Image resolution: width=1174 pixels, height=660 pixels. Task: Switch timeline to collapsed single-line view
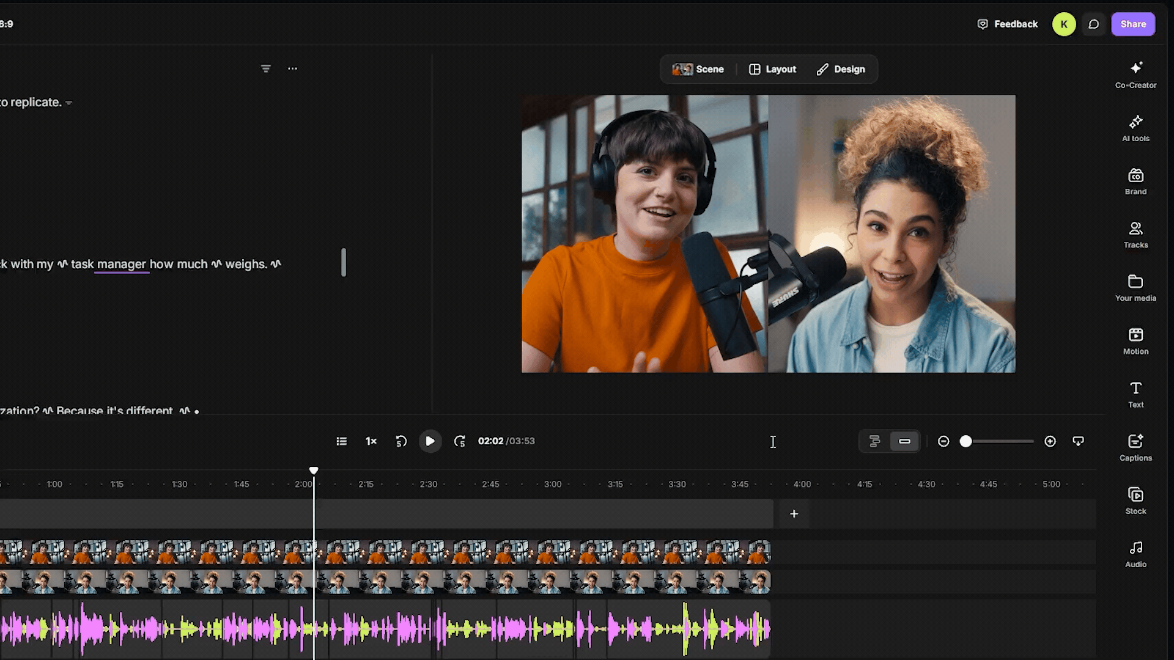(x=904, y=441)
